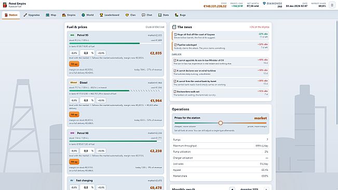338x190 pixels.
Task: Click the Petrol 98 fuel badge
Action: click(73, 133)
